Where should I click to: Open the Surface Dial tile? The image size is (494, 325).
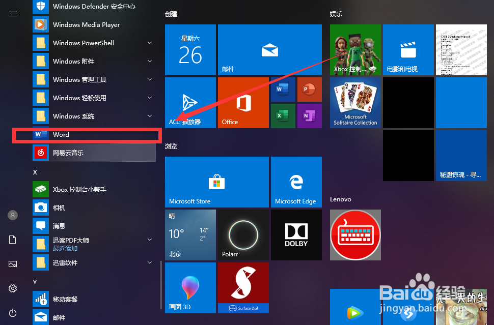tap(243, 287)
